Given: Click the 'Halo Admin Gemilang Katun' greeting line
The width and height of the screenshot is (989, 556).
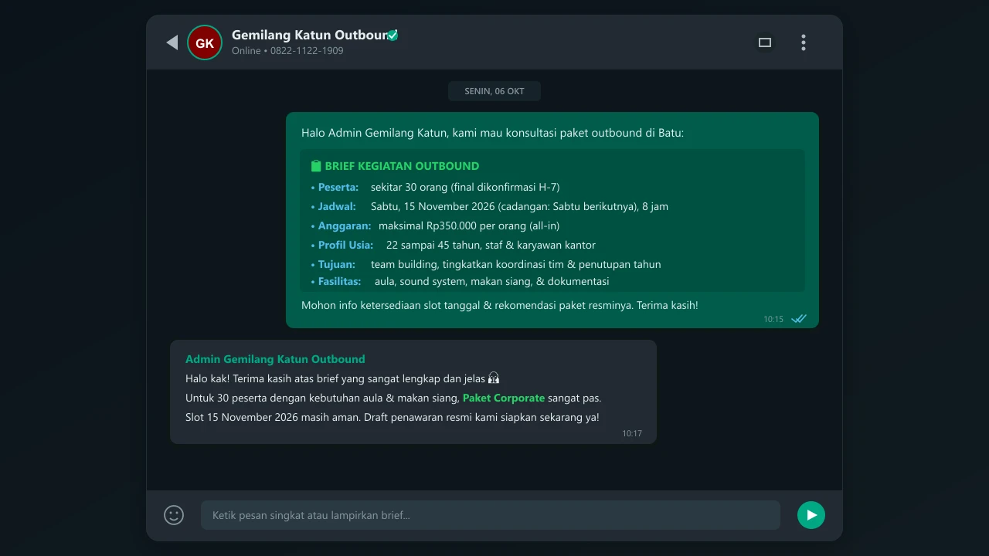Looking at the screenshot, I should tap(492, 133).
